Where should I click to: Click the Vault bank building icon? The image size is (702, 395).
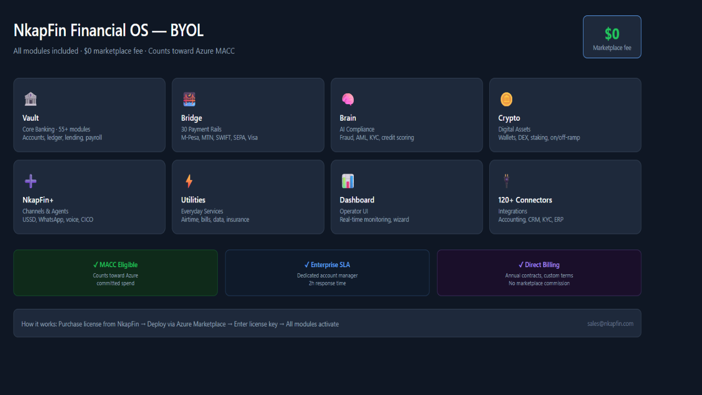point(30,99)
